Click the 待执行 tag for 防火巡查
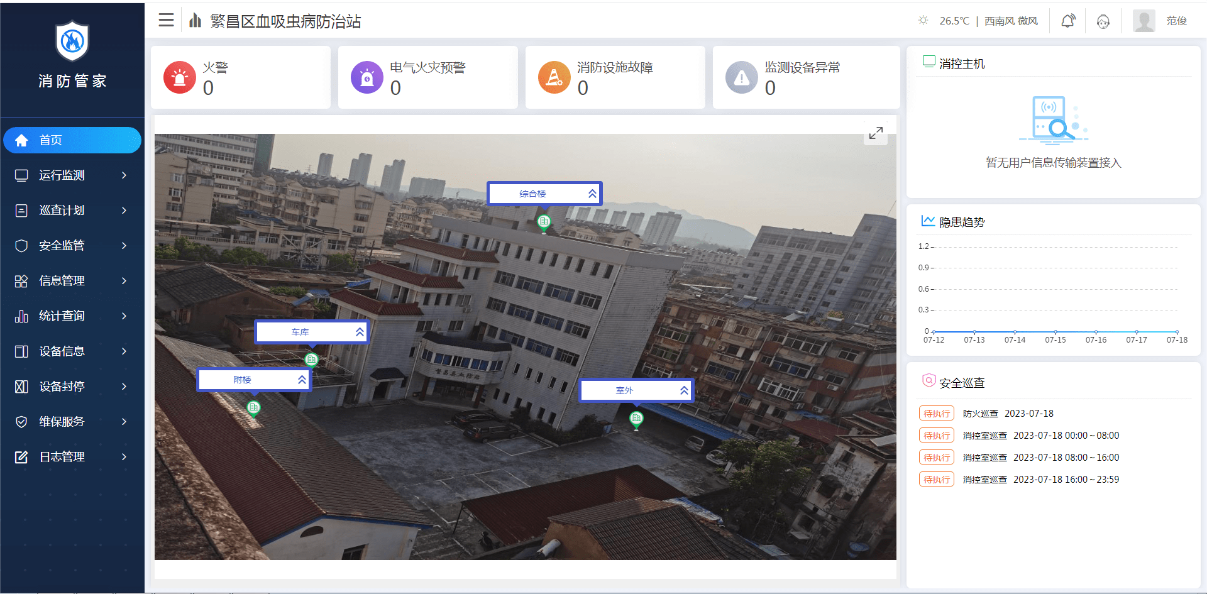 click(x=937, y=414)
